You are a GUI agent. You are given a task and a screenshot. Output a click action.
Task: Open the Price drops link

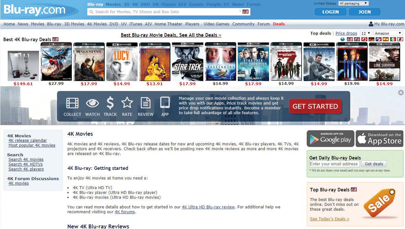click(346, 33)
